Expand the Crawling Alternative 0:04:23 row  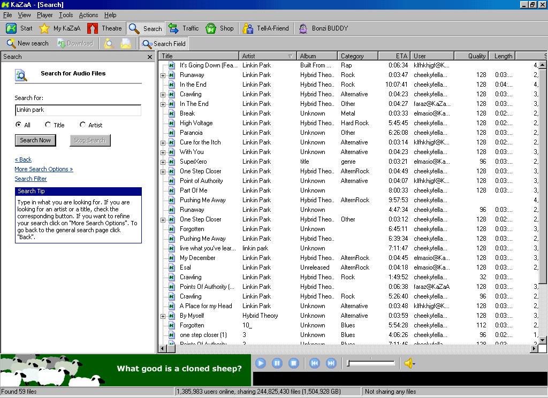click(x=163, y=95)
